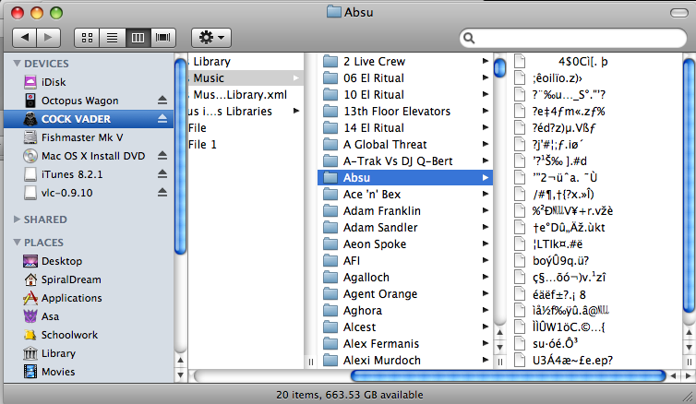Screen dimensions: 696x404
Task: Expand the 'us i...s Libraries' folder arrow
Action: [296, 111]
